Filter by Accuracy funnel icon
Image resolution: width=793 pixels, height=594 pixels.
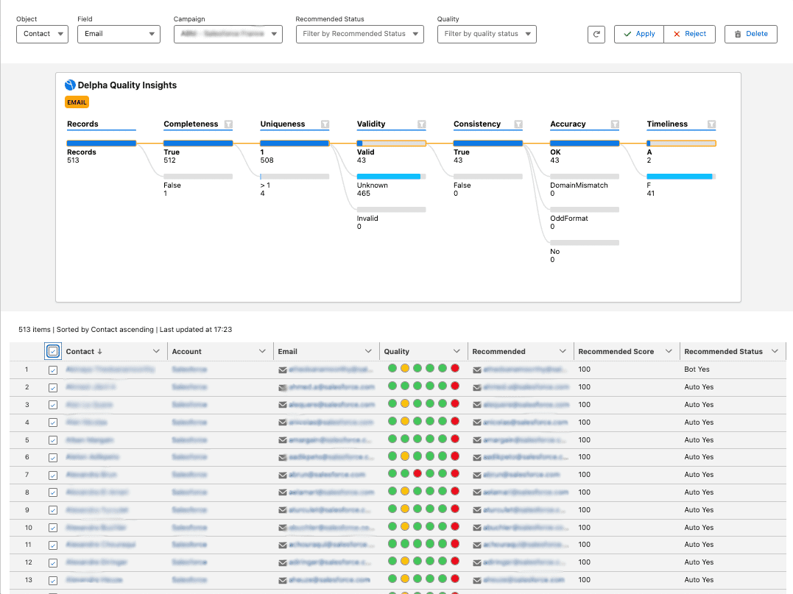tap(615, 124)
